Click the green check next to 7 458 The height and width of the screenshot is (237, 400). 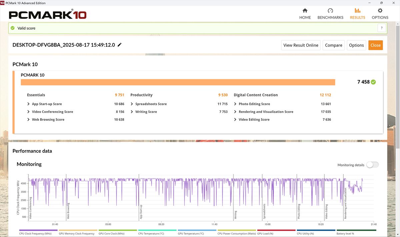(x=373, y=82)
